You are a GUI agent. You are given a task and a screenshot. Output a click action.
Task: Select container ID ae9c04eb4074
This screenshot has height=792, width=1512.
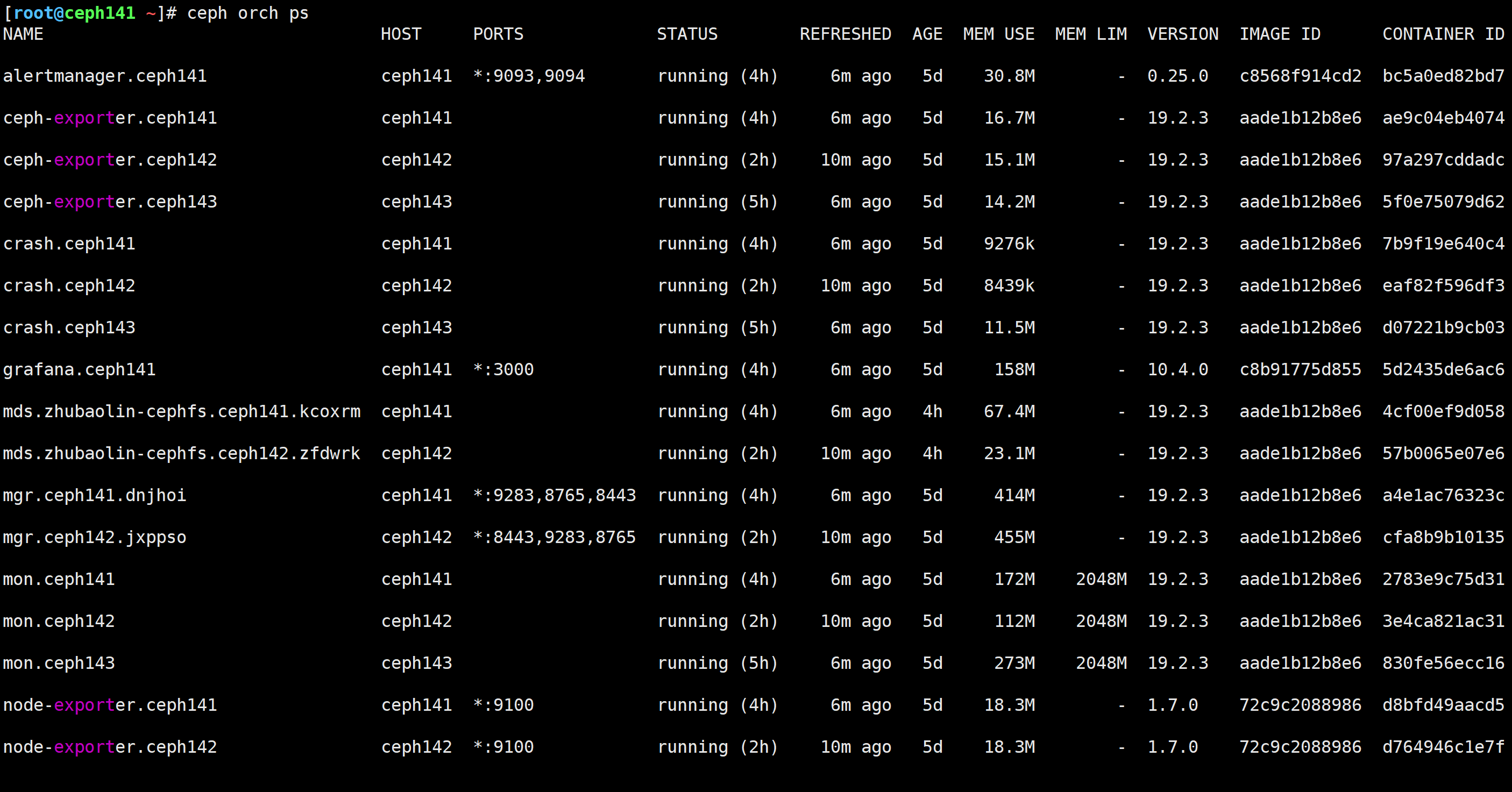1443,118
